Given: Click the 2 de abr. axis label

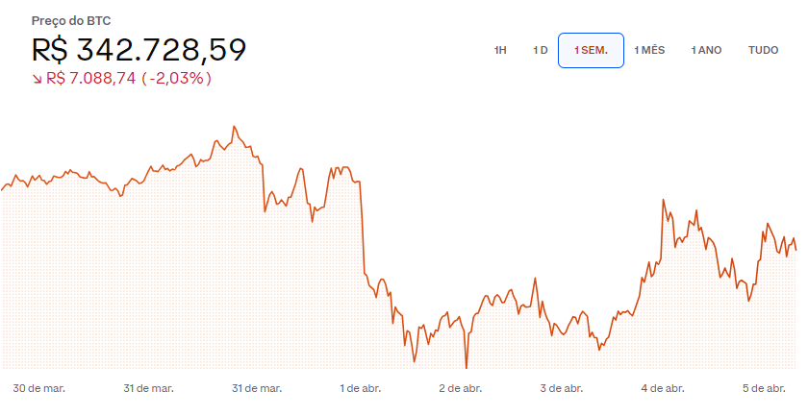Looking at the screenshot, I should [461, 388].
